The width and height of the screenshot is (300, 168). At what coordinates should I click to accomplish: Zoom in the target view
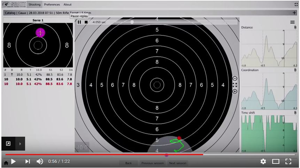(235, 91)
